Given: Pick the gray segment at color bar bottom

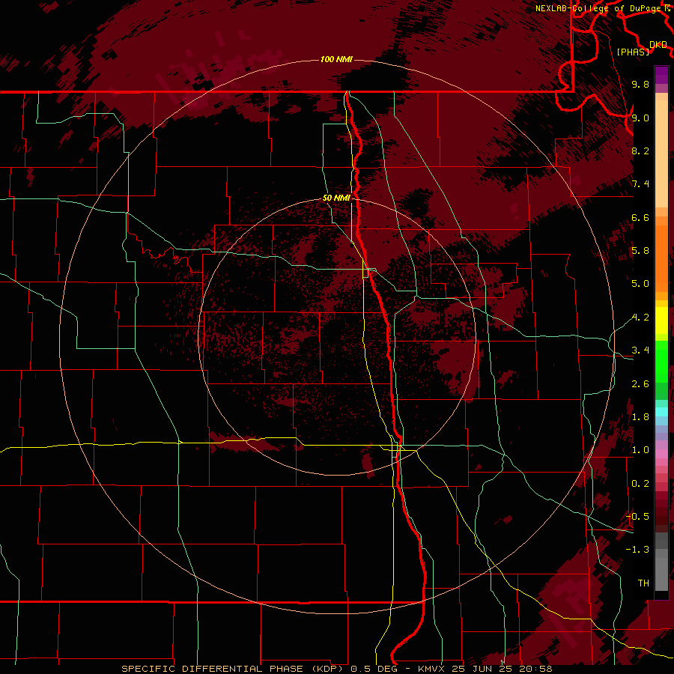Looking at the screenshot, I should (x=661, y=574).
